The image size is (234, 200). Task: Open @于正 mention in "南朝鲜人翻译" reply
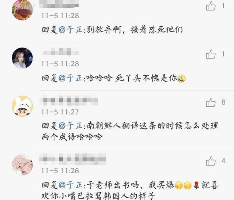point(71,126)
